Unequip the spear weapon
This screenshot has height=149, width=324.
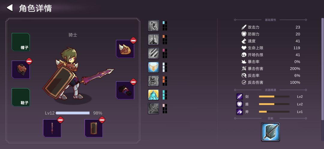[x=60, y=120]
